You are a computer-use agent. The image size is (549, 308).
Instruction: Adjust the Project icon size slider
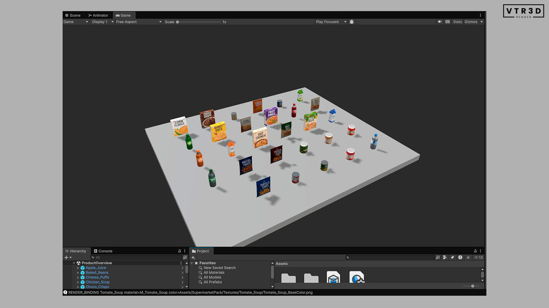pos(472,286)
